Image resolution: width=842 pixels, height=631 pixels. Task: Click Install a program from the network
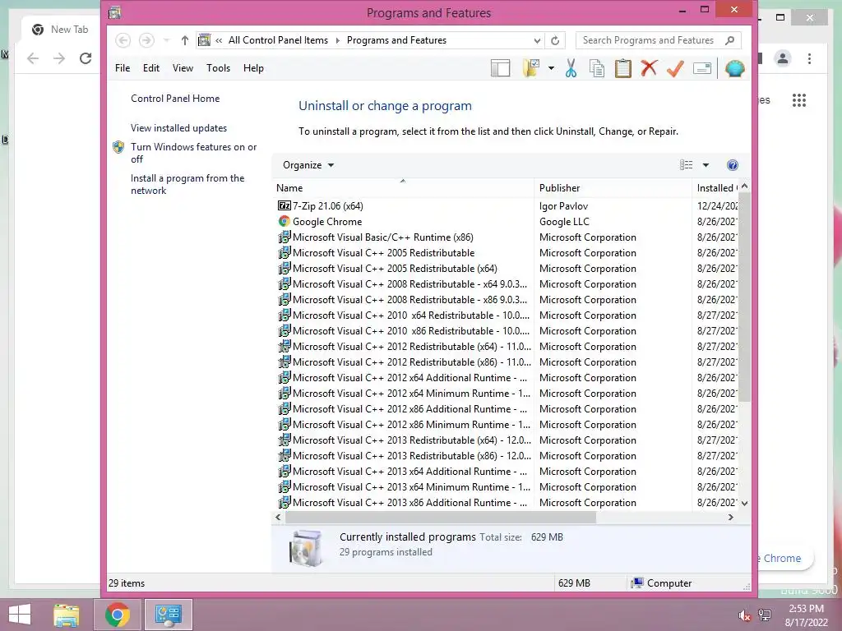click(187, 184)
